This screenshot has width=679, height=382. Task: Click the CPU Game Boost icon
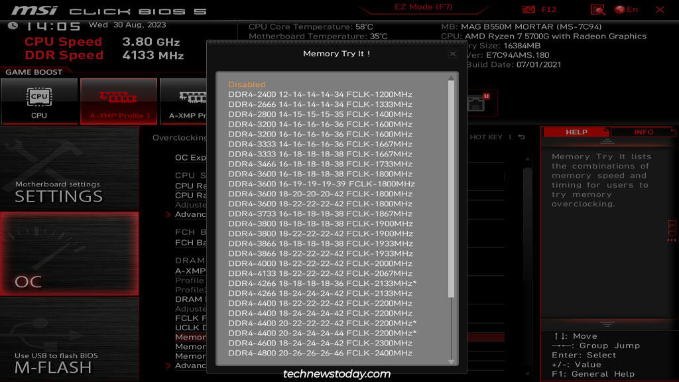click(39, 101)
